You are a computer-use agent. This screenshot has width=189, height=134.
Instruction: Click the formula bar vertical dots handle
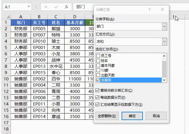point(36,7)
